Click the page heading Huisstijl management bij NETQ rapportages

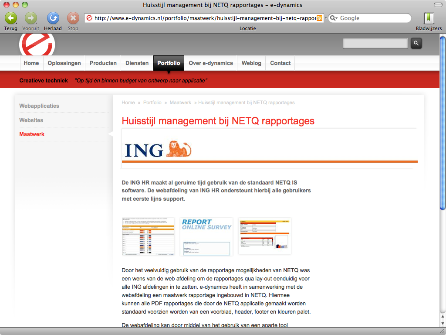[218, 121]
